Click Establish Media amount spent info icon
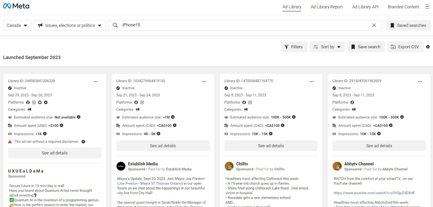This screenshot has height=207, width=433. pyautogui.click(x=175, y=125)
